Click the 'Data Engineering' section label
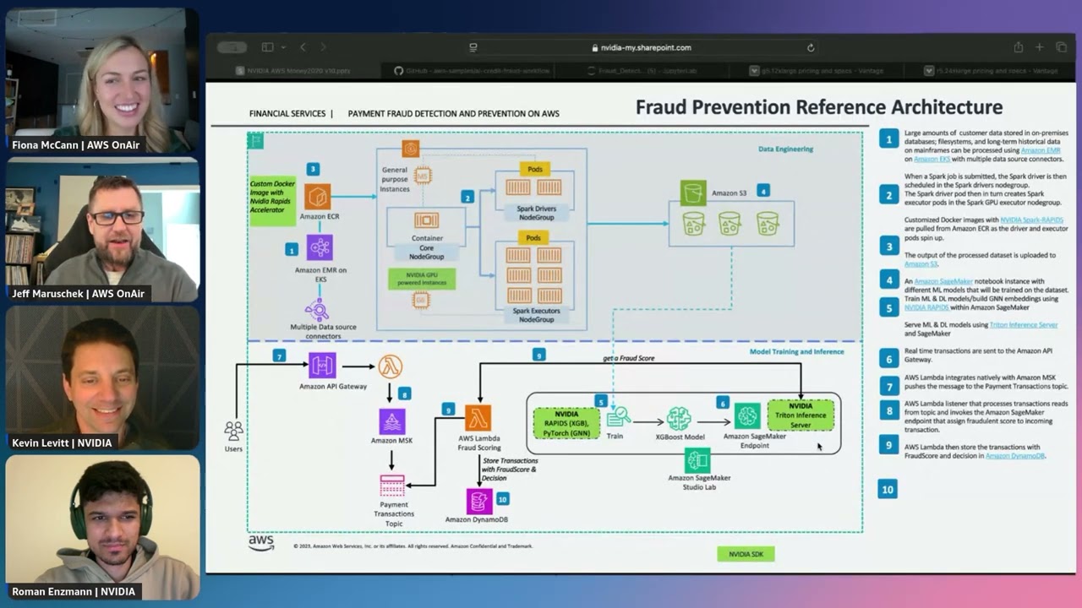Image resolution: width=1082 pixels, height=608 pixels. (785, 149)
